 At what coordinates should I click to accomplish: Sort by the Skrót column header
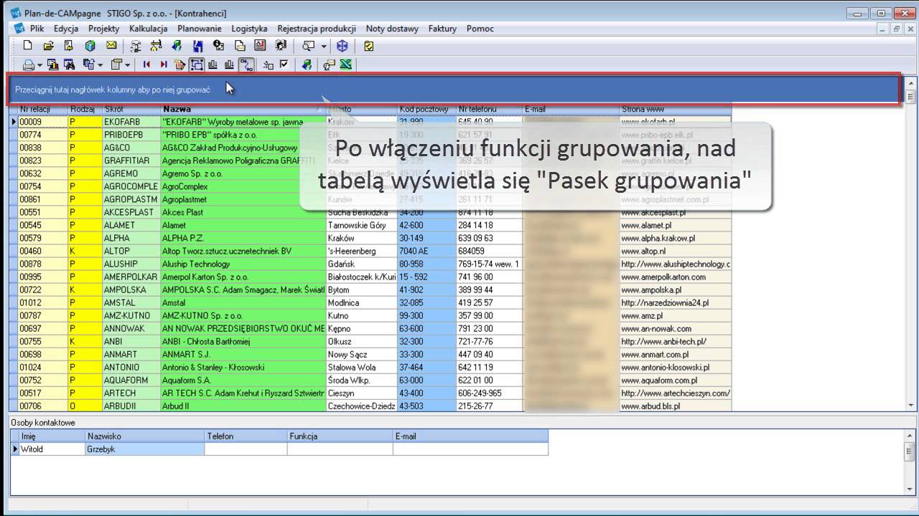131,109
